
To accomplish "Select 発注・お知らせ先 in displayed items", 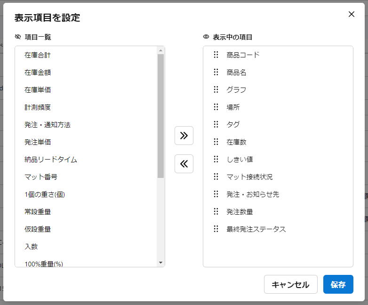I will coord(253,194).
